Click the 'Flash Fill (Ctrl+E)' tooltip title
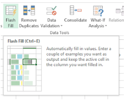Viewport: 124px width, 100px height. 24,41
